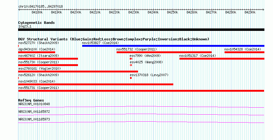This screenshot has width=273, height=140.
Task: Click the 84250k ruler tick
Action: coord(172,12)
